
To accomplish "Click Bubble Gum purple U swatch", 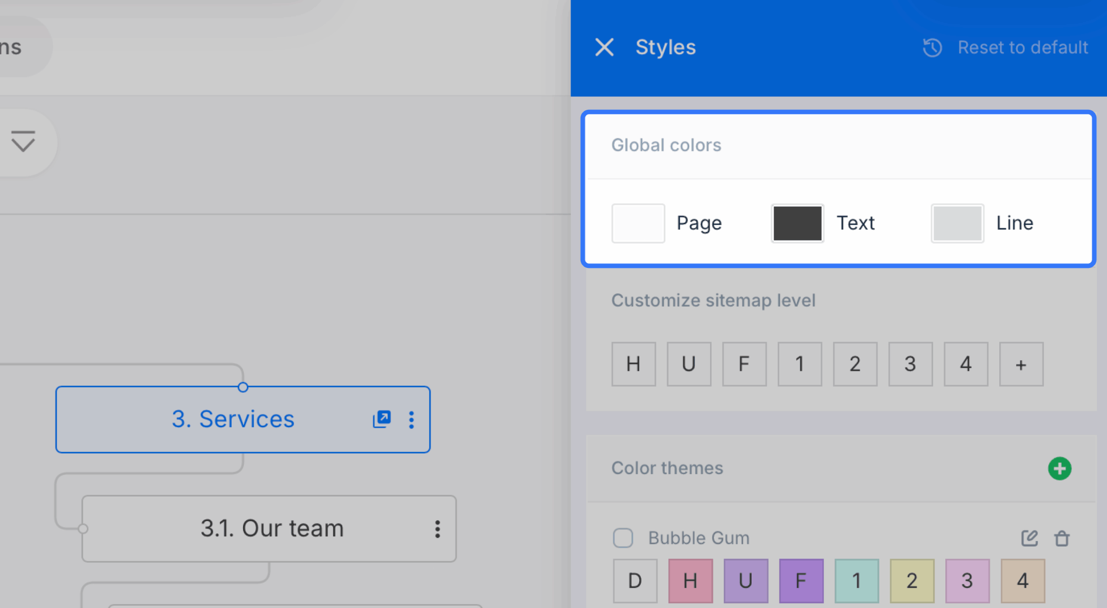I will 745,581.
